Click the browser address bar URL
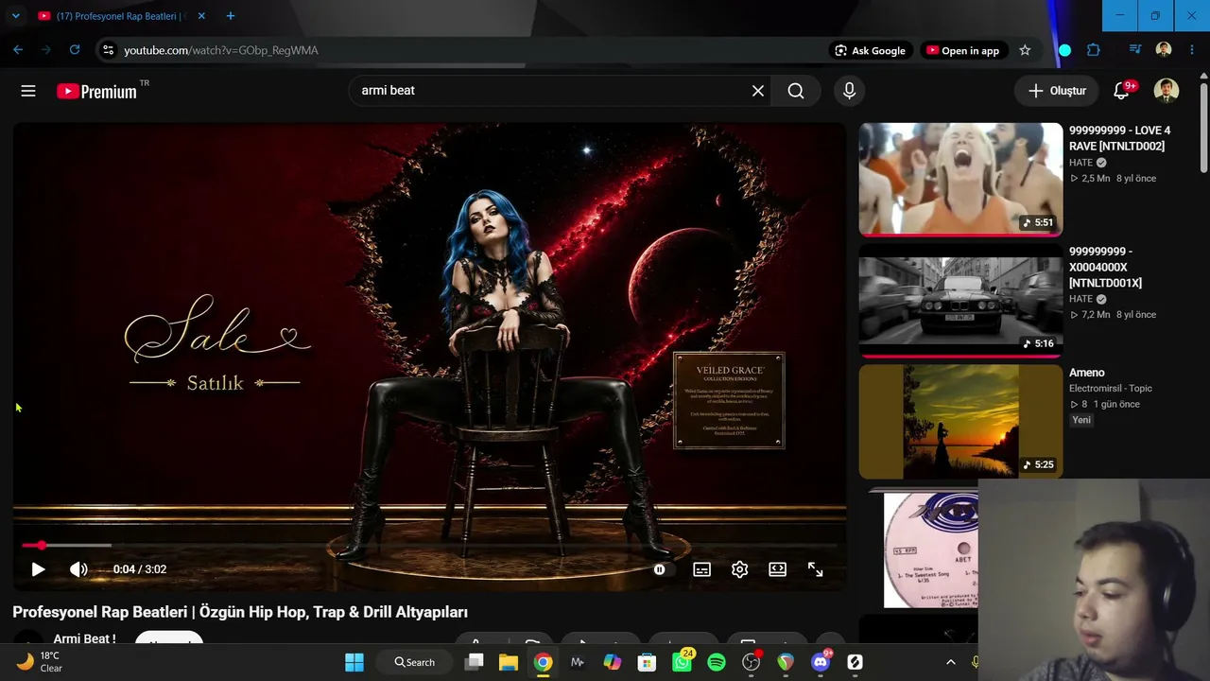Viewport: 1210px width, 681px height. 221,50
